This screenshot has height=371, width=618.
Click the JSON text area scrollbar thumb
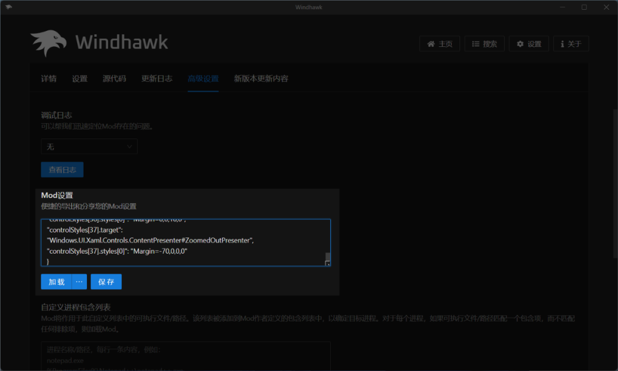[x=327, y=256]
